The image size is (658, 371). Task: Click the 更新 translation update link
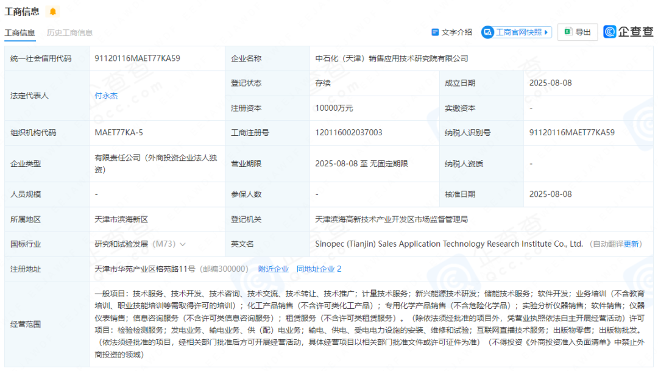pos(631,244)
